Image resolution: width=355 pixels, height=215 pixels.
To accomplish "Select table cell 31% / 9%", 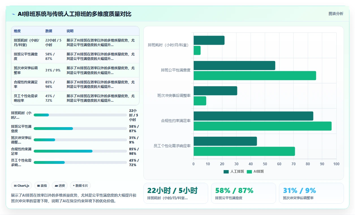I will coord(53,70).
